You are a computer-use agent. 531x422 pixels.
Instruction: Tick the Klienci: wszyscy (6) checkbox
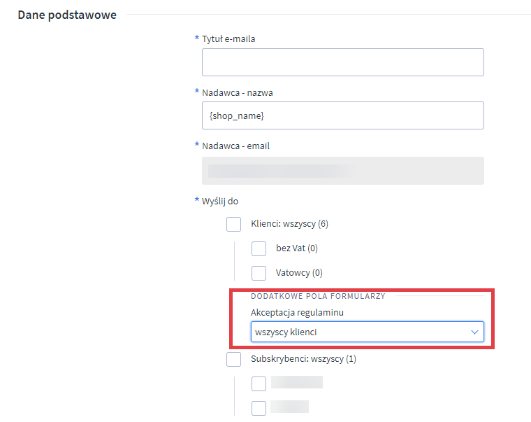tap(234, 224)
